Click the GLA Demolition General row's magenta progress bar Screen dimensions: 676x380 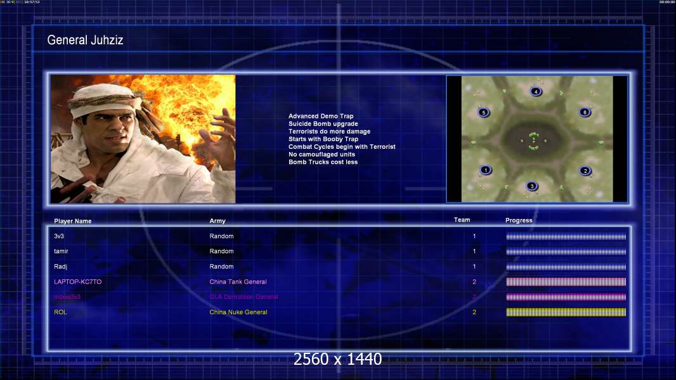pos(566,297)
